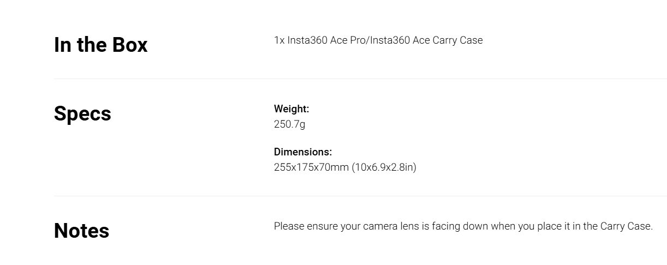
Task: Click "Carry Case." at the notes sentence end
Action: click(x=627, y=226)
